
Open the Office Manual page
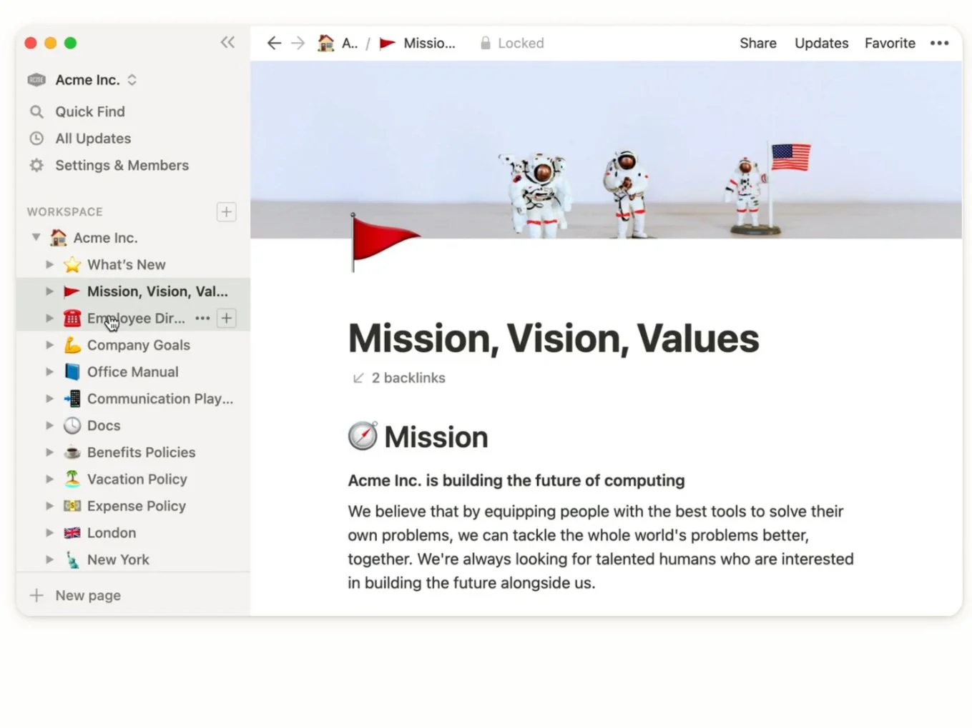click(133, 372)
